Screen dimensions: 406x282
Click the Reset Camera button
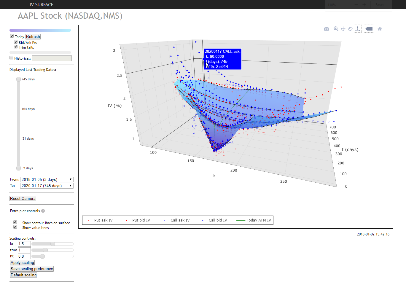tap(23, 198)
